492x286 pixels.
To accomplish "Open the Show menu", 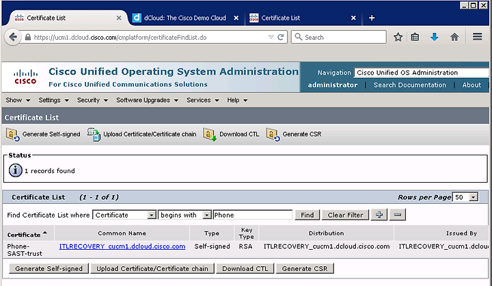I will [x=18, y=101].
